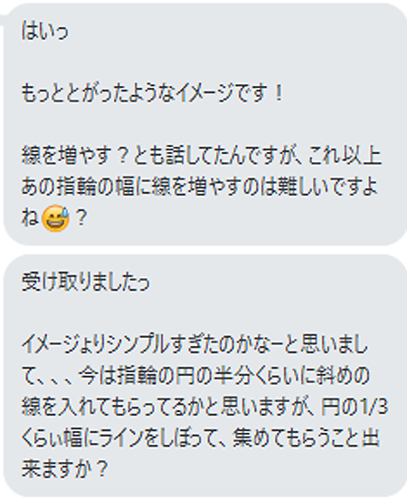Click the text はいっ
The height and width of the screenshot is (500, 407).
[45, 31]
